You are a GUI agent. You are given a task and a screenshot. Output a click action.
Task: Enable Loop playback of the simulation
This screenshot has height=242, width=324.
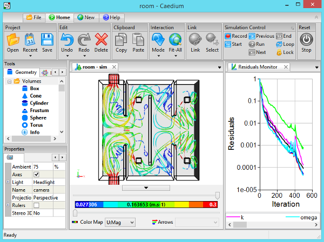[x=285, y=44]
